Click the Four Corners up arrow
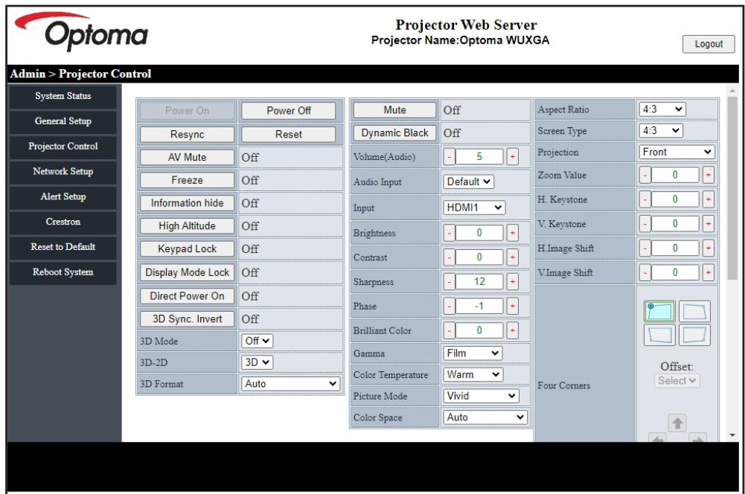Screen dimensions: 745x494 (x=677, y=423)
